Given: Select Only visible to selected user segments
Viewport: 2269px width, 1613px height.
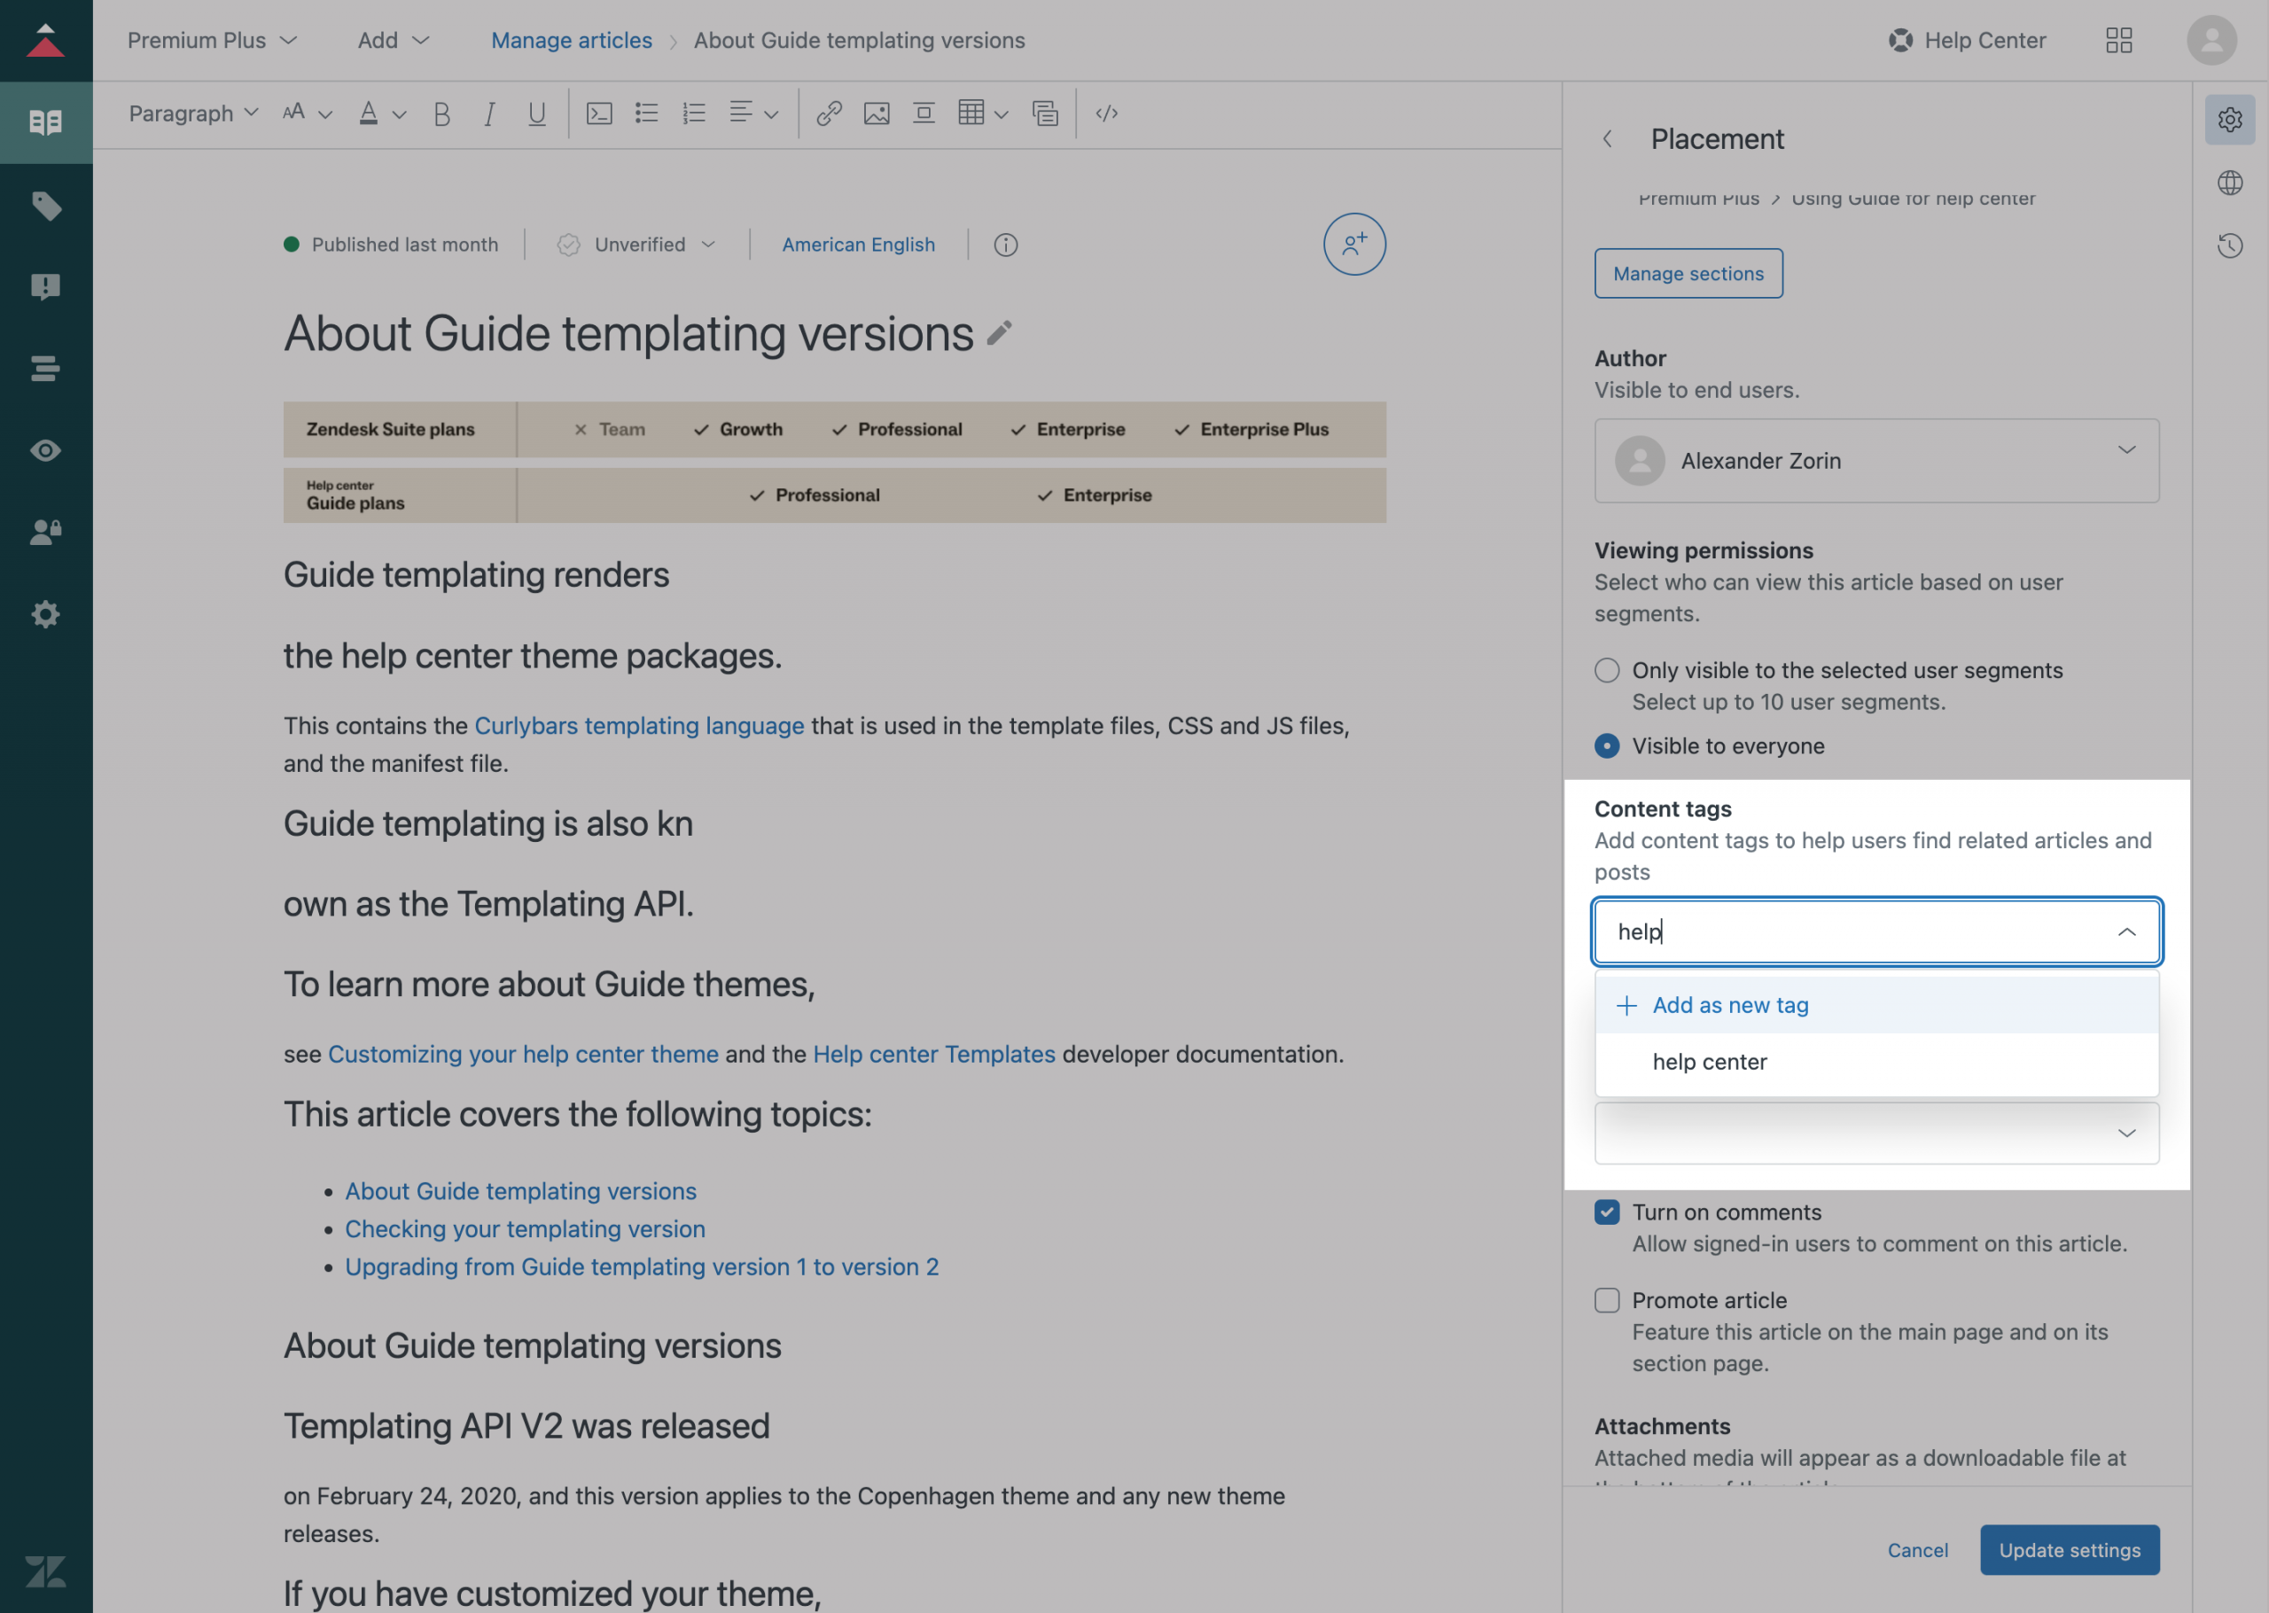Looking at the screenshot, I should pyautogui.click(x=1607, y=670).
